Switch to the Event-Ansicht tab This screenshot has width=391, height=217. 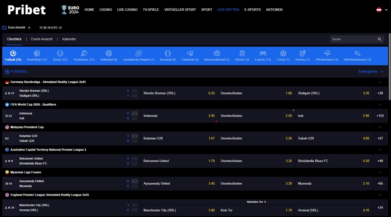coord(42,39)
